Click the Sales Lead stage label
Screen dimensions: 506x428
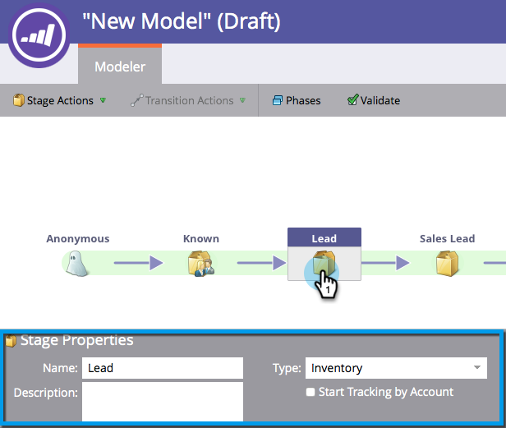[x=447, y=238]
